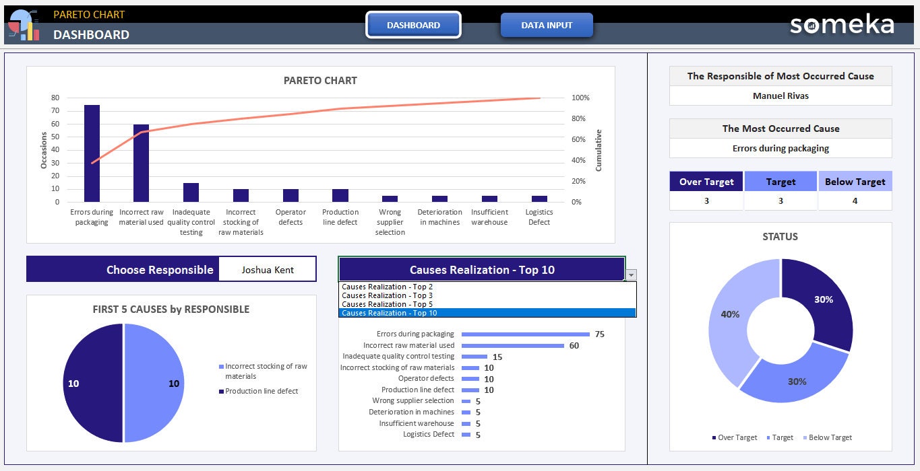Select the Manuel Rivas cell
Screen dimensions: 920x471
780,96
